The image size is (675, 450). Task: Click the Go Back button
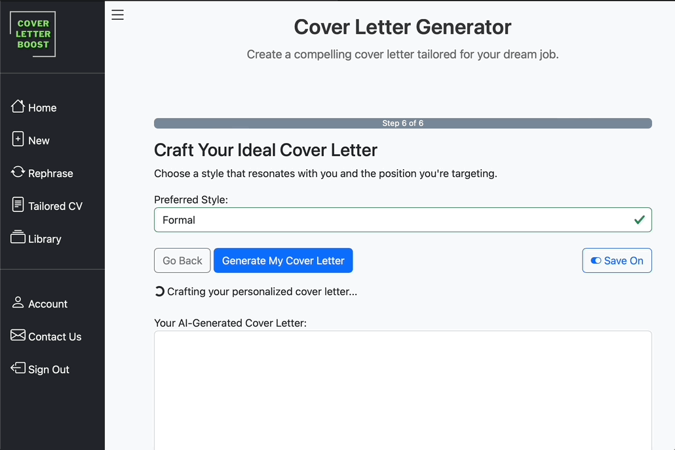182,260
